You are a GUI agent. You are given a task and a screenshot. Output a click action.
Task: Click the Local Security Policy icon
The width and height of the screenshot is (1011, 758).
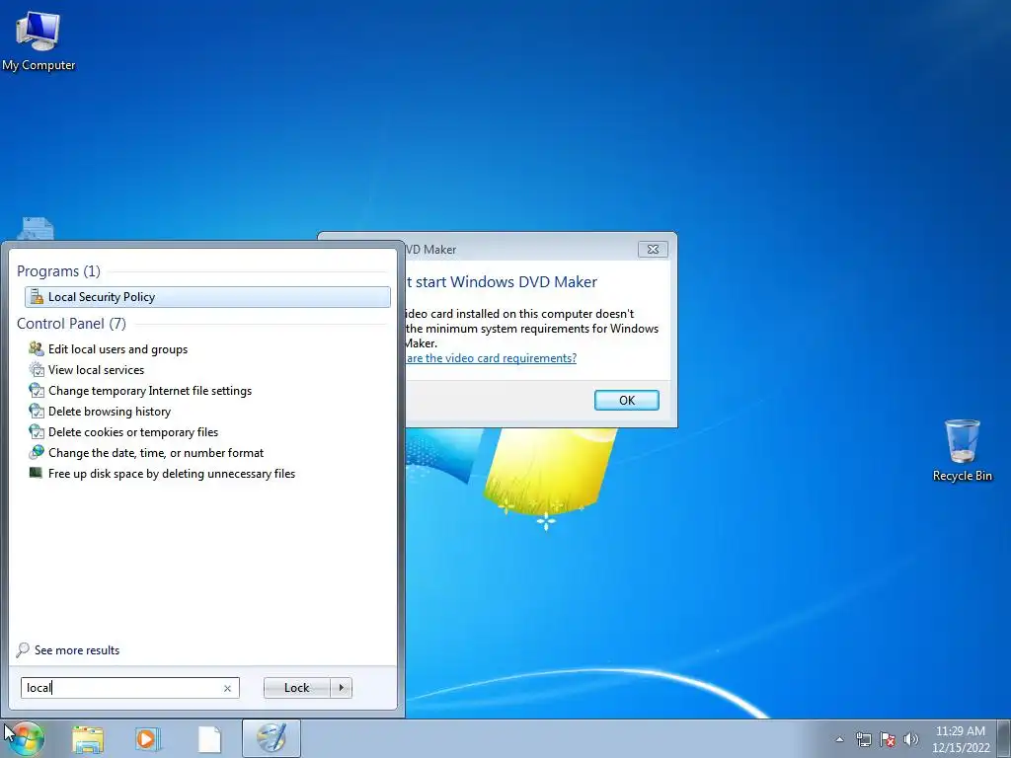point(37,296)
